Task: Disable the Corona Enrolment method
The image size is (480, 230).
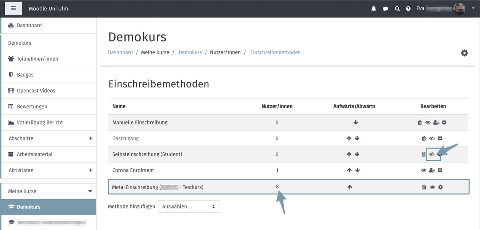Action: tap(424, 170)
